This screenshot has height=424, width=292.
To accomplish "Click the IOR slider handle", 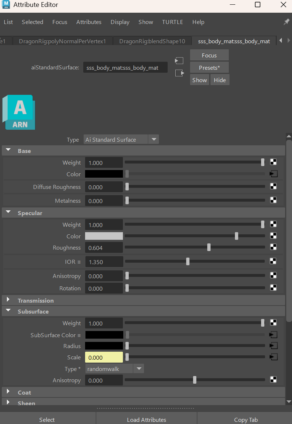I will (188, 261).
